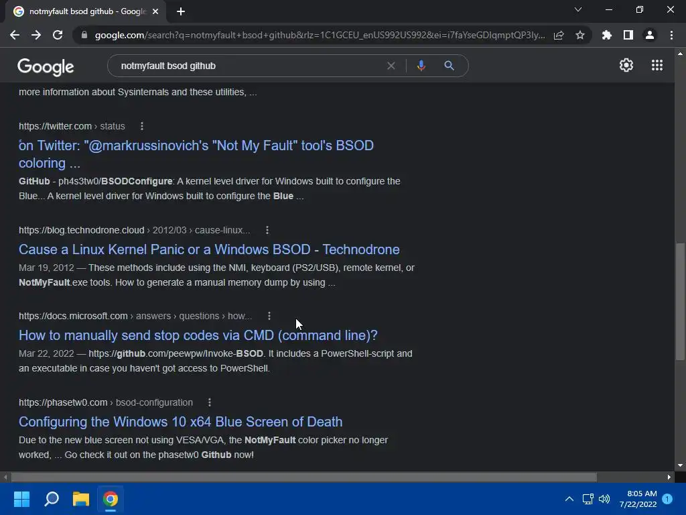Image resolution: width=686 pixels, height=515 pixels.
Task: Click snippet about NotMyFault color picker
Action: click(x=203, y=447)
